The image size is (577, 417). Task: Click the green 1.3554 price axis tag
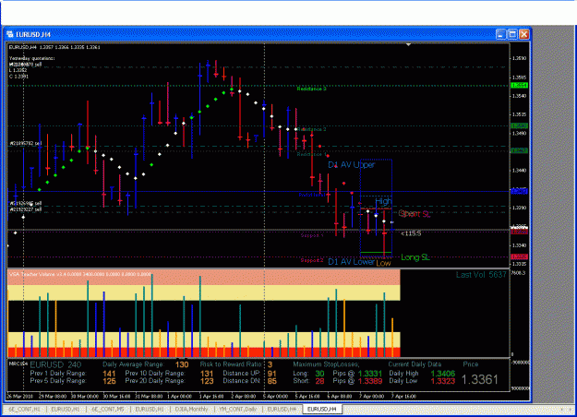pos(520,85)
